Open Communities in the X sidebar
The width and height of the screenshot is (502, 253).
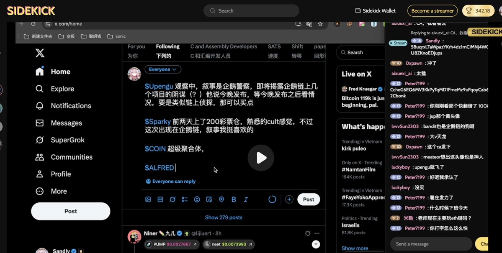click(64, 157)
